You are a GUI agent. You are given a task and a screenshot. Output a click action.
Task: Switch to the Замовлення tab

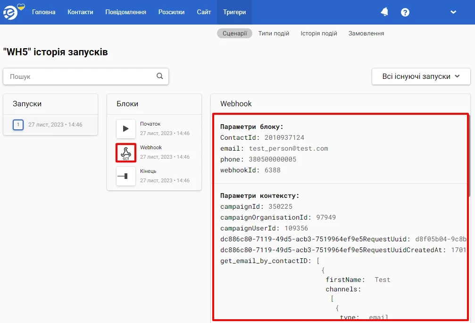coord(366,34)
